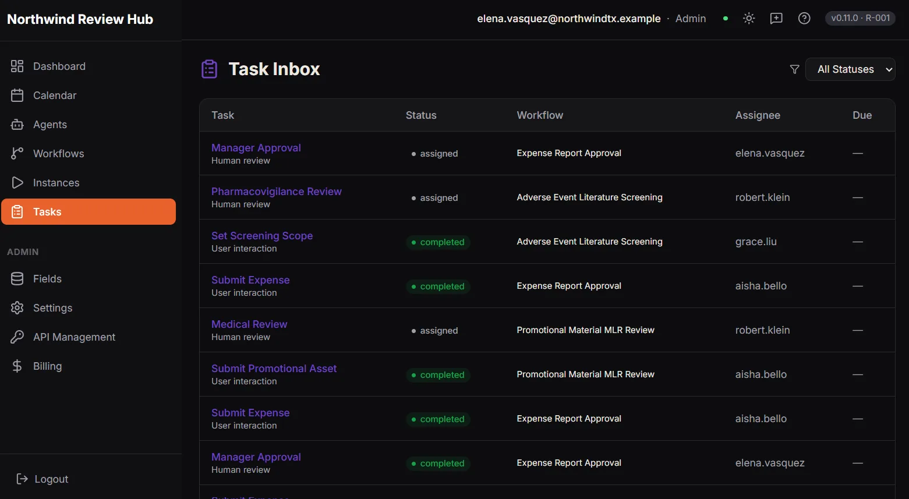Open the Submit Promotional Asset task

274,369
